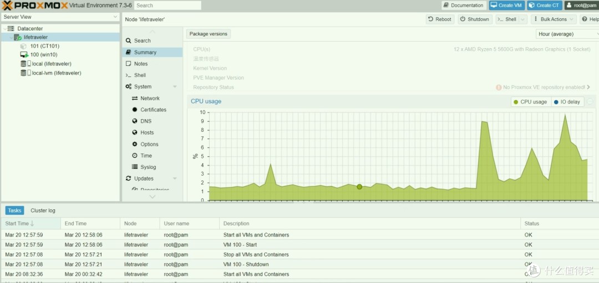Click the Package versions button

point(208,34)
